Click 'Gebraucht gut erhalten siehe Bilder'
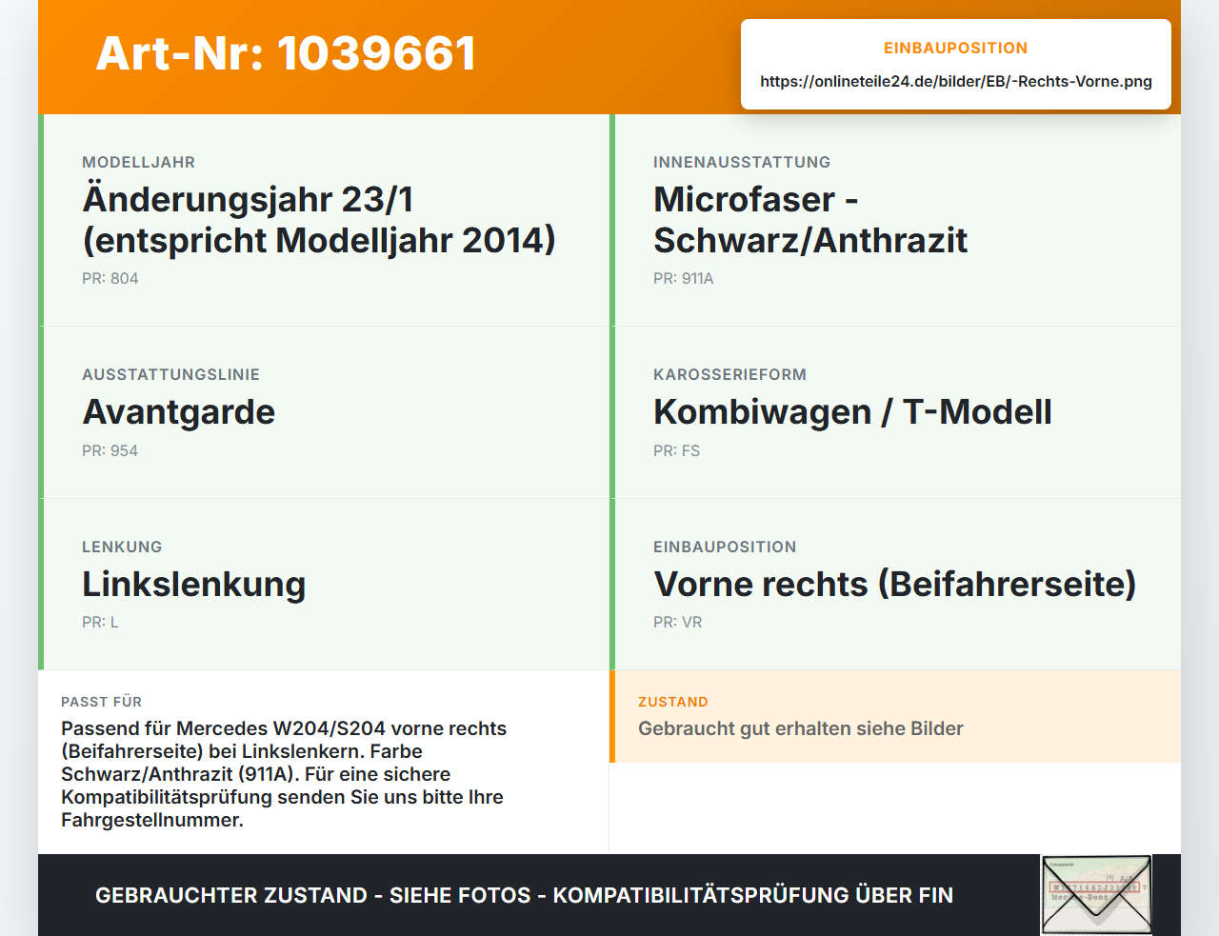1219x936 pixels. pyautogui.click(x=801, y=729)
